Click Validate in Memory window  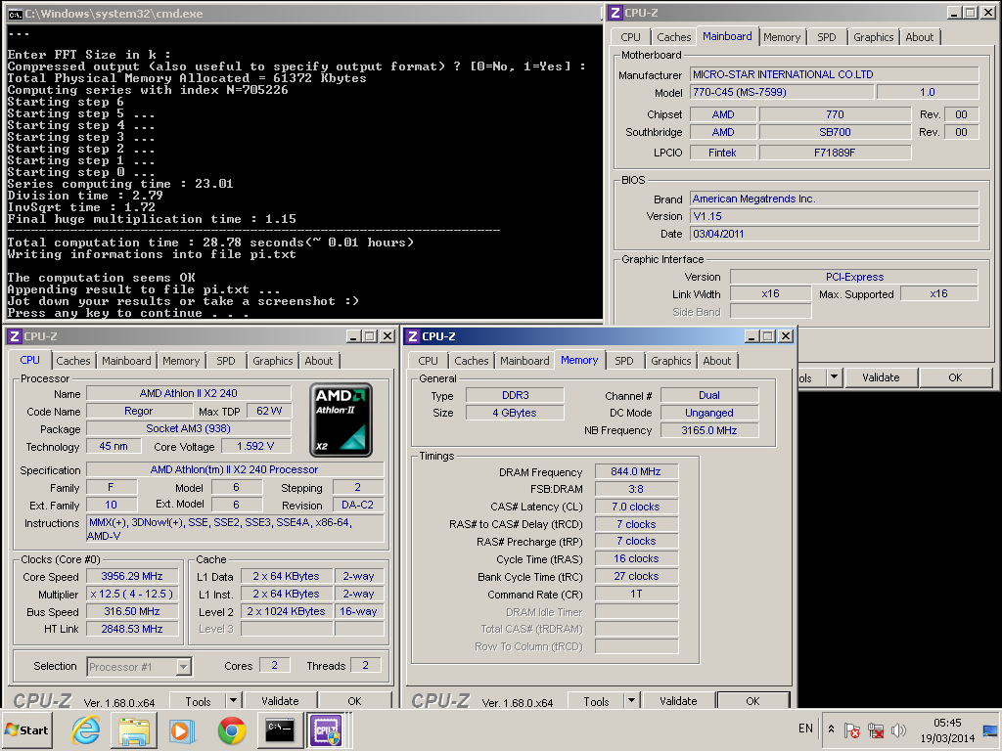678,700
